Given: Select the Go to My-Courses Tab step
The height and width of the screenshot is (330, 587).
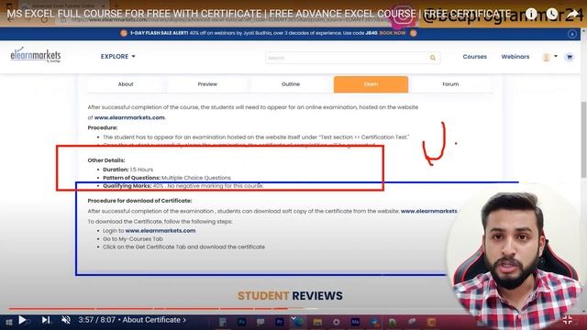Looking at the screenshot, I should (132, 238).
